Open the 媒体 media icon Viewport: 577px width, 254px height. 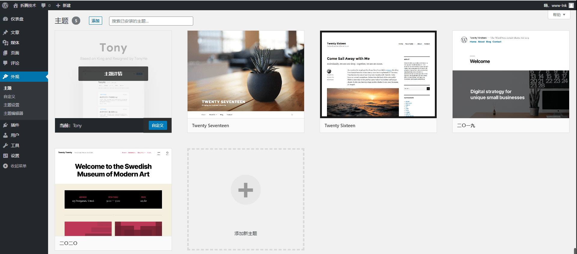coord(5,43)
